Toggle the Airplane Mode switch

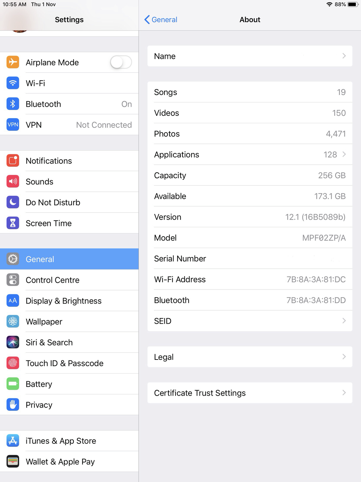coord(121,62)
